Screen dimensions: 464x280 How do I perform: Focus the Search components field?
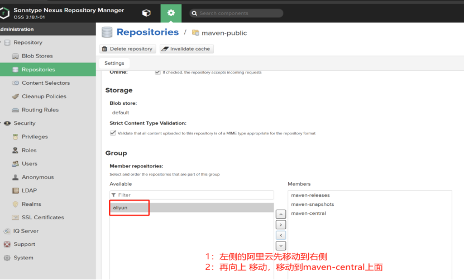coord(236,13)
